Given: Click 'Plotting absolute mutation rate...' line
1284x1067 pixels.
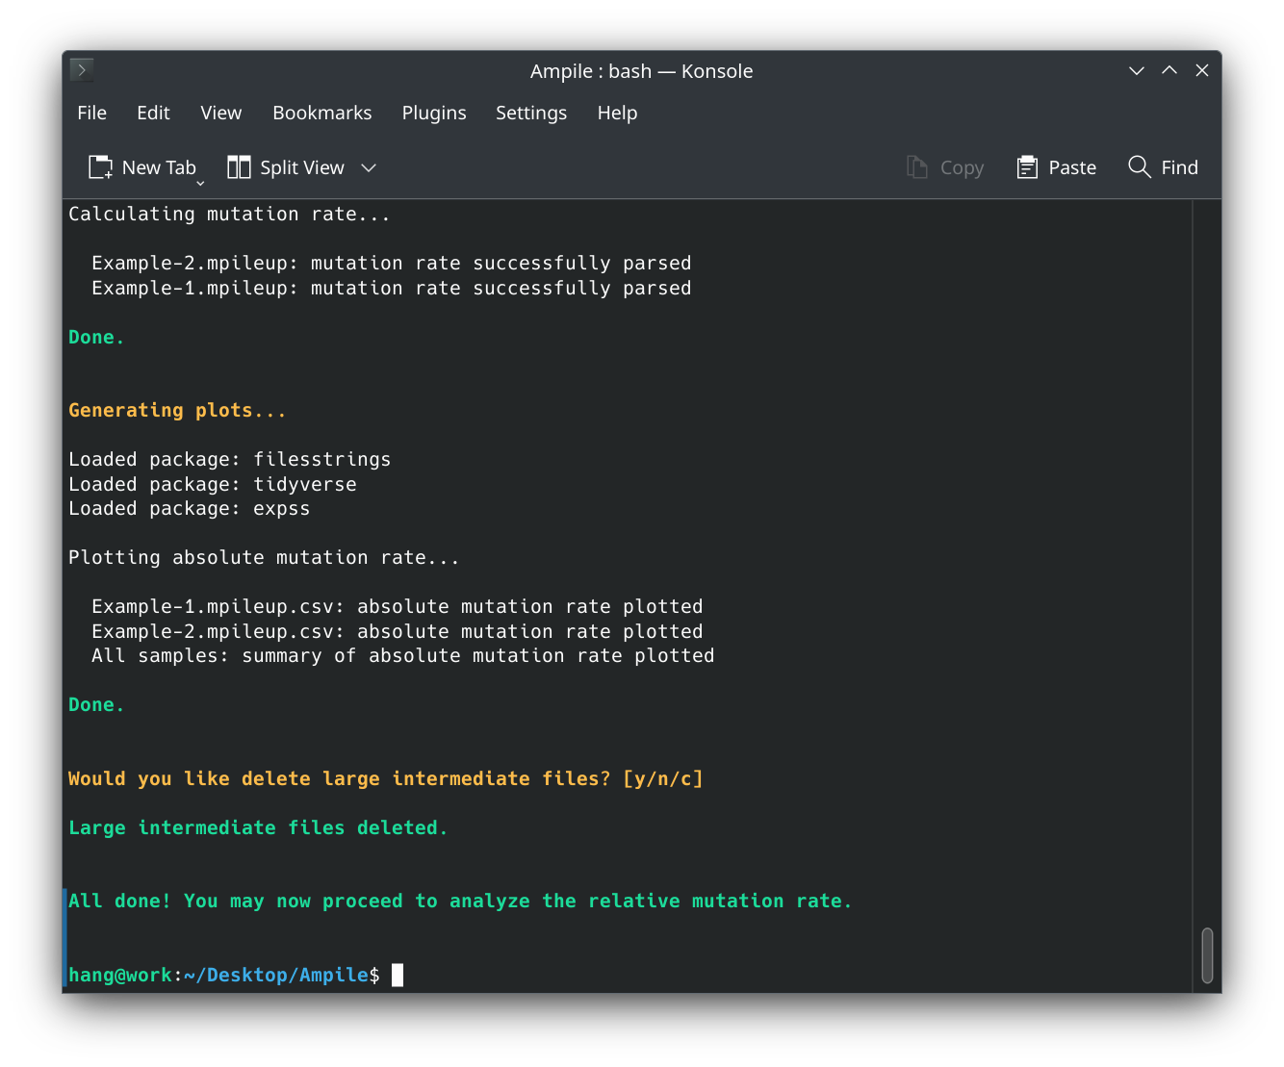Looking at the screenshot, I should pyautogui.click(x=264, y=557).
